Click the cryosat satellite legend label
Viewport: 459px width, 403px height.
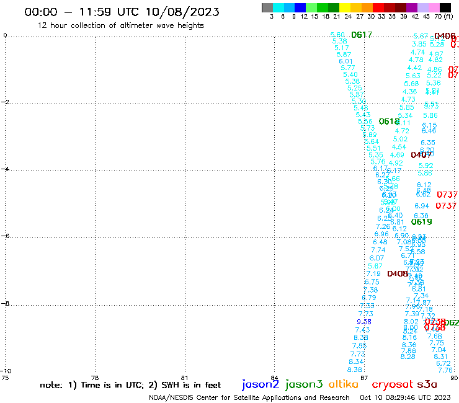393,385
